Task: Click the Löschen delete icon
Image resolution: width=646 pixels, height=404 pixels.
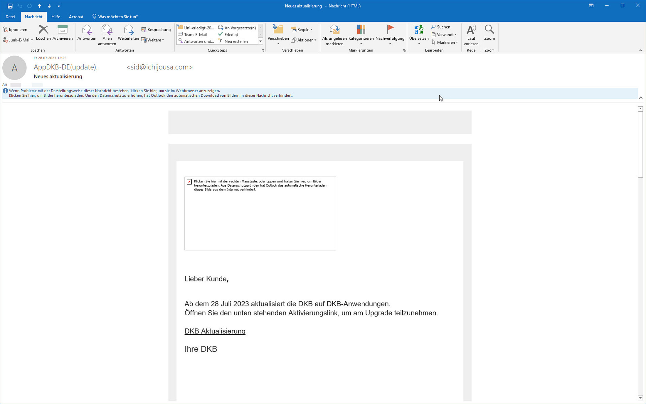Action: 43,30
